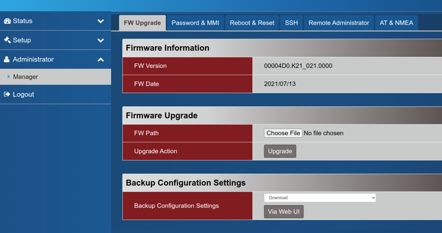Go to the SSH tab
442x233 pixels.
click(292, 23)
